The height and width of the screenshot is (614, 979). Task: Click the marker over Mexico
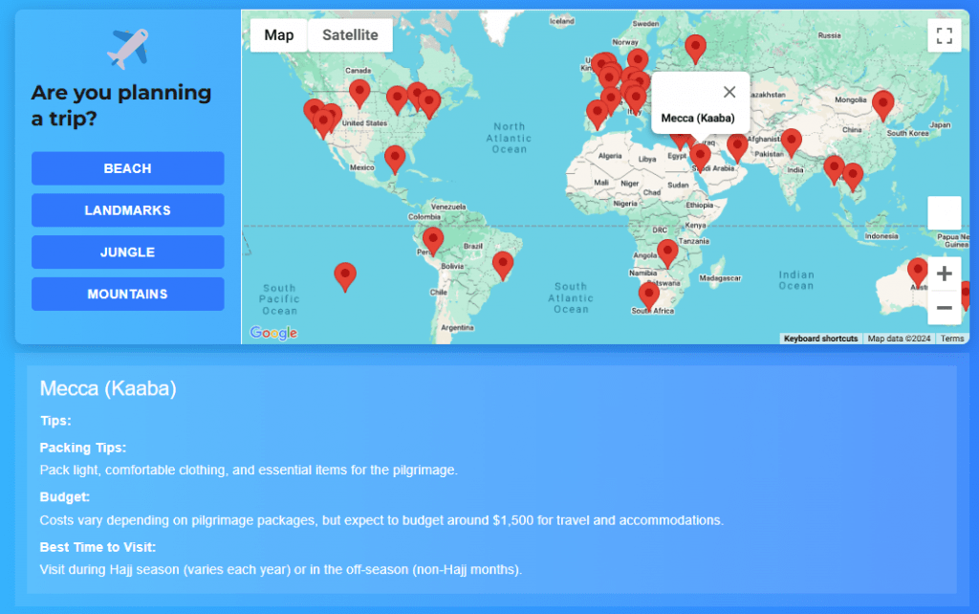point(395,158)
